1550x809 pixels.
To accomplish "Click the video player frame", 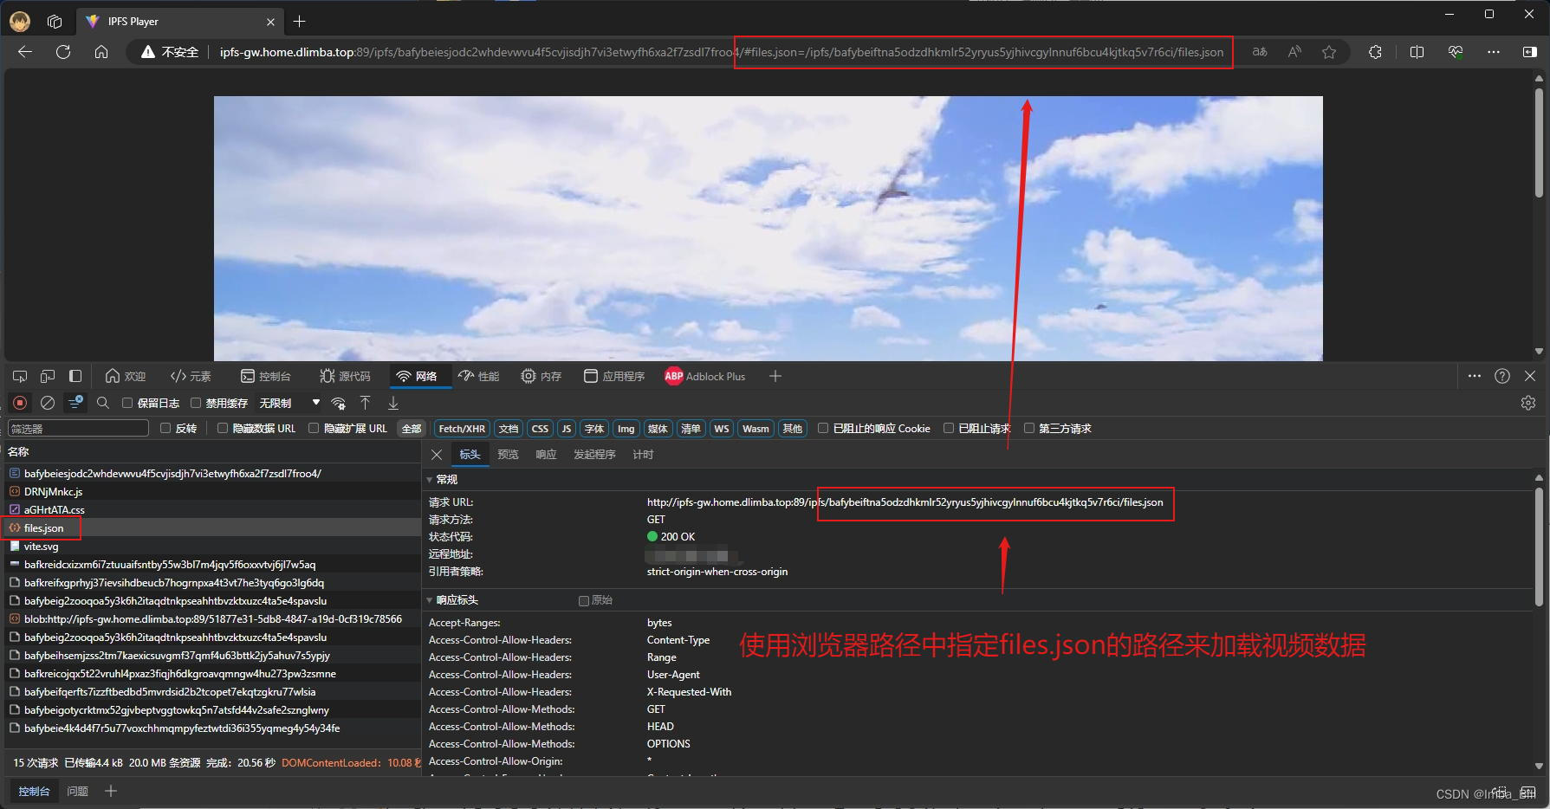I will pyautogui.click(x=768, y=228).
